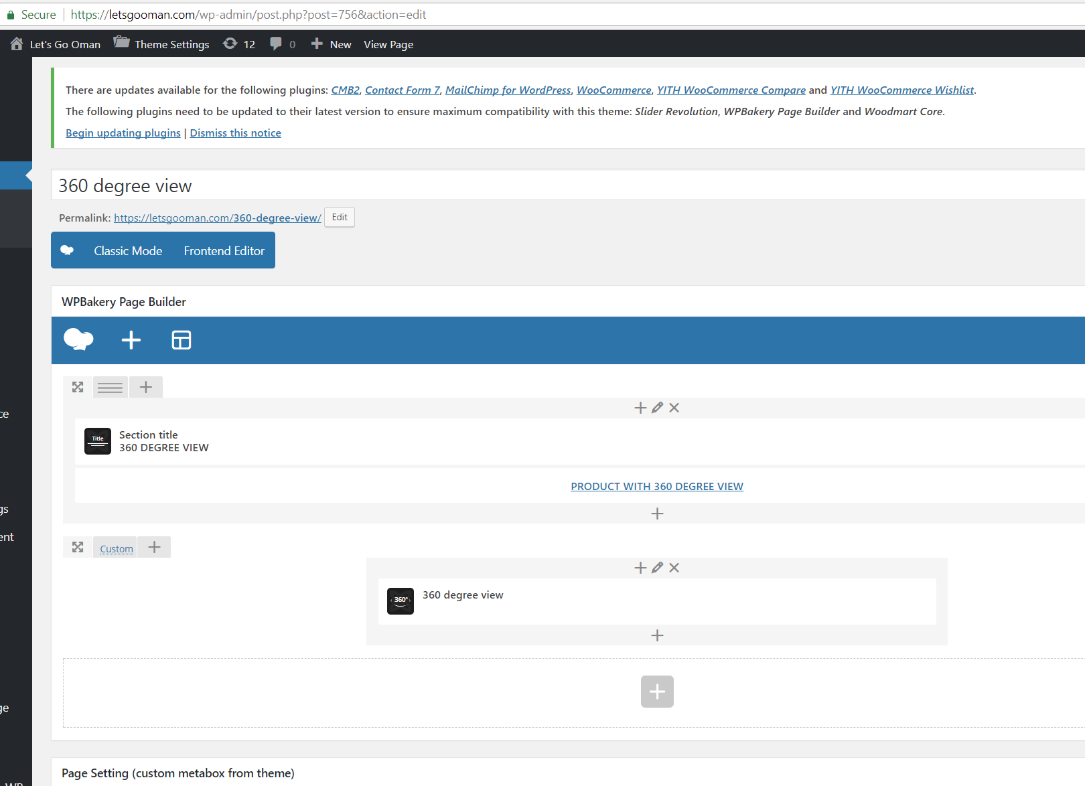The width and height of the screenshot is (1085, 786).
Task: Click Edit permalink button
Action: click(x=340, y=218)
